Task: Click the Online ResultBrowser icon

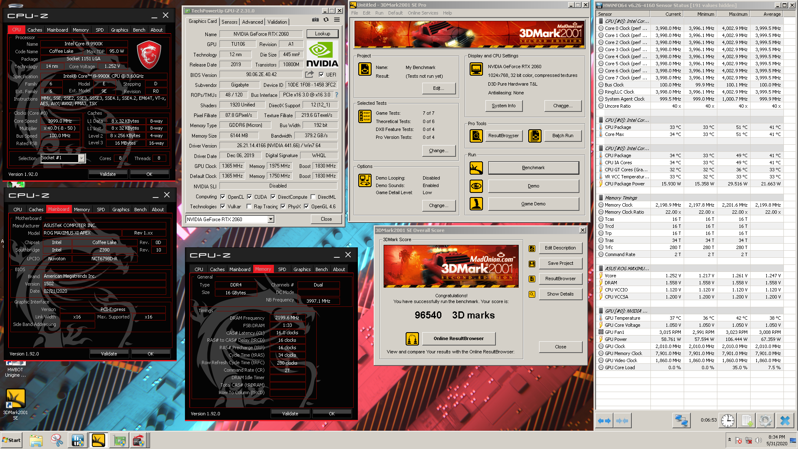Action: coord(412,339)
